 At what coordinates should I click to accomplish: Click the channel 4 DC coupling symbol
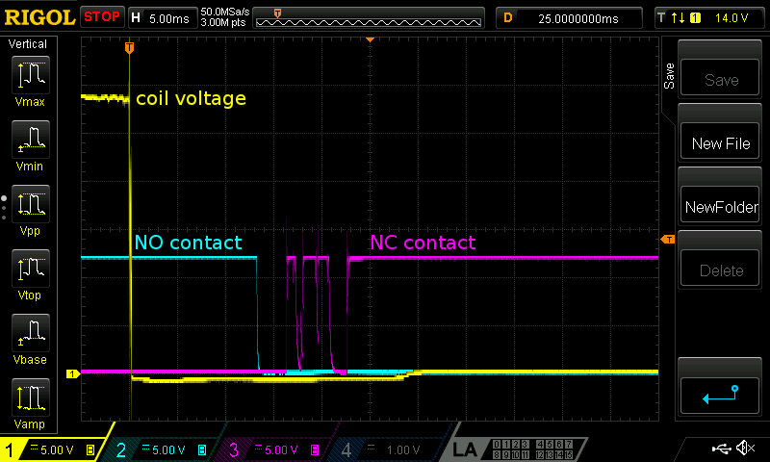point(372,448)
